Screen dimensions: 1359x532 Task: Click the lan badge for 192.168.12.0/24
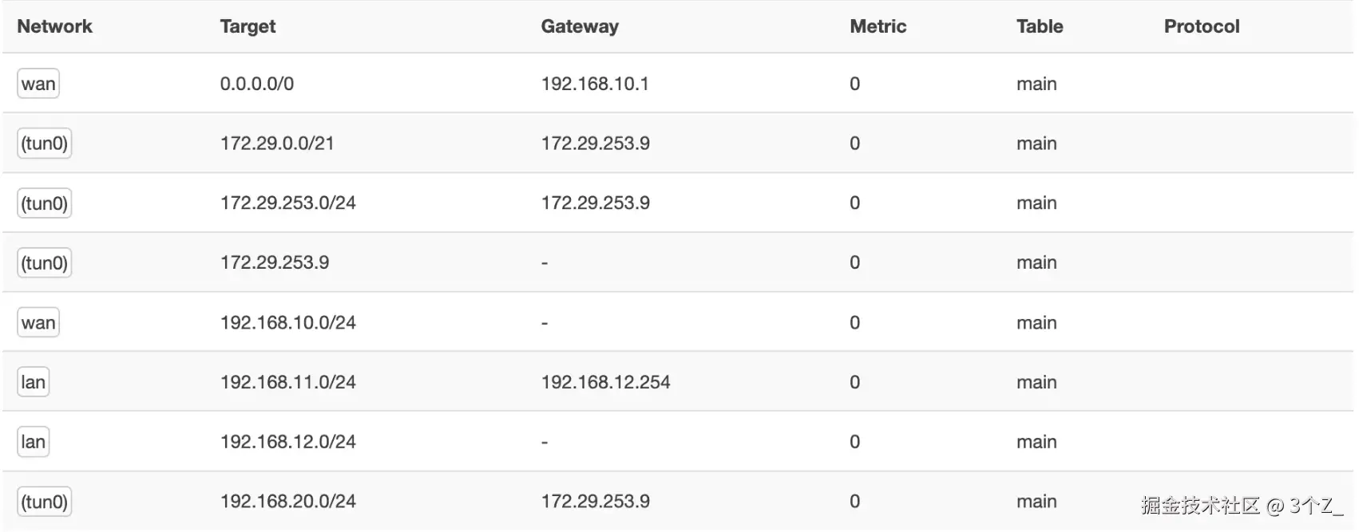[34, 442]
